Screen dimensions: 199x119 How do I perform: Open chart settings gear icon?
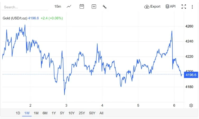(x=191, y=105)
